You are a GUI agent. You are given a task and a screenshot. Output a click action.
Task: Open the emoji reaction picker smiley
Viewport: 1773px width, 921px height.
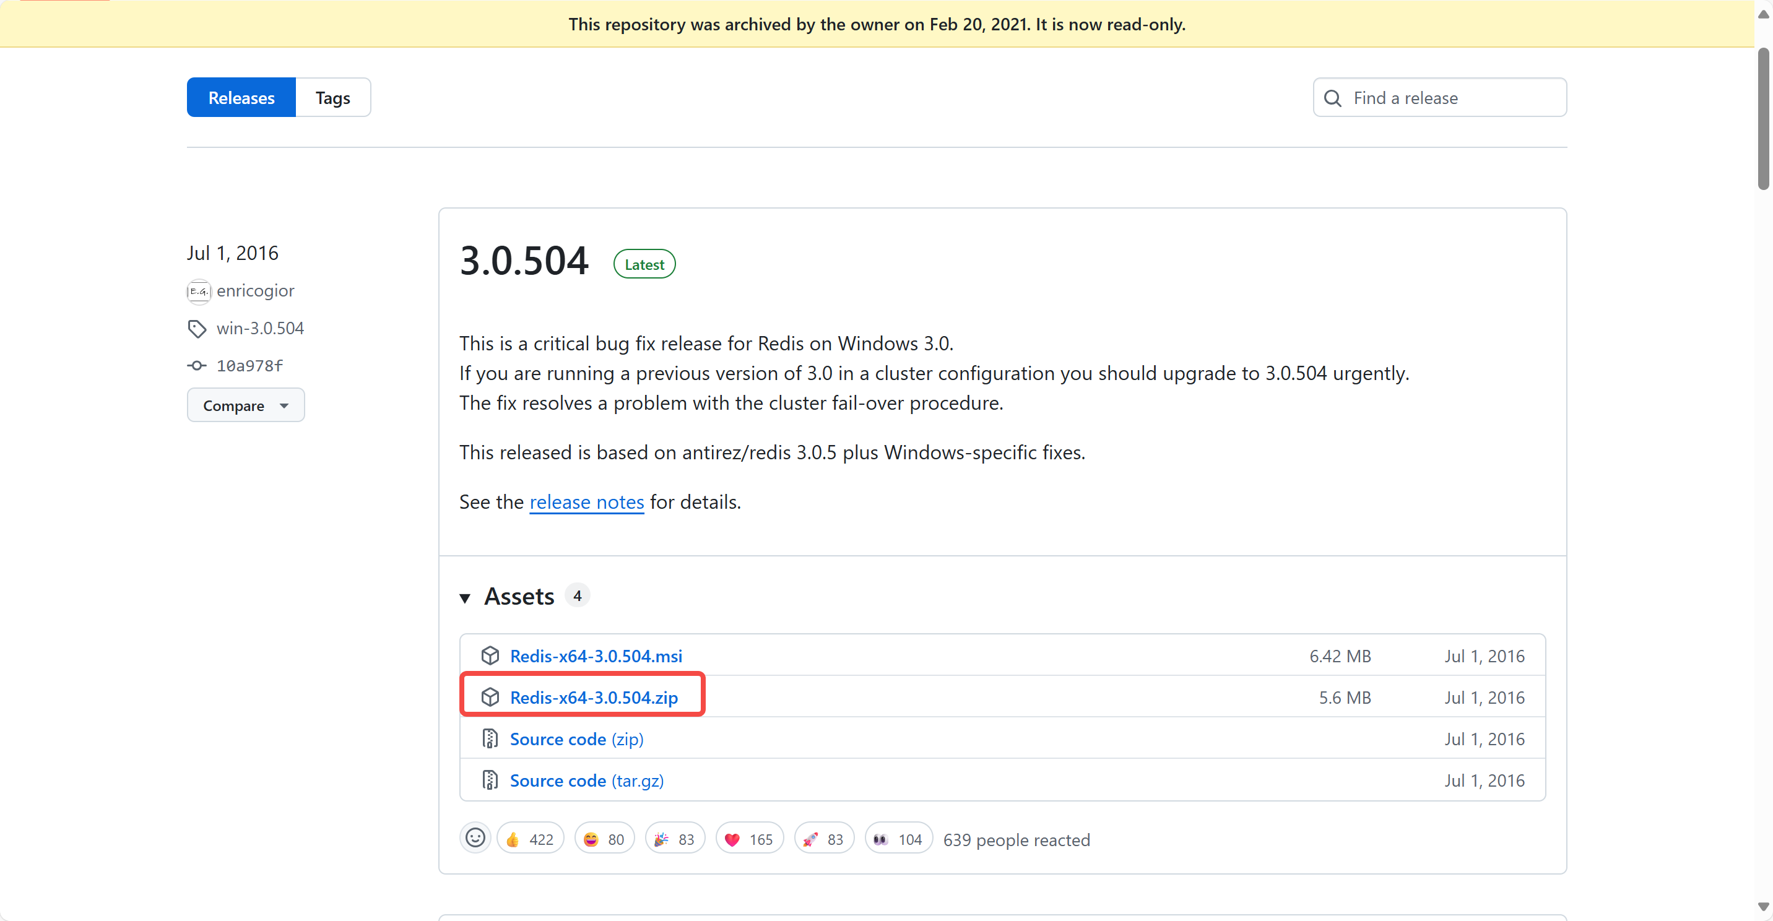[475, 837]
